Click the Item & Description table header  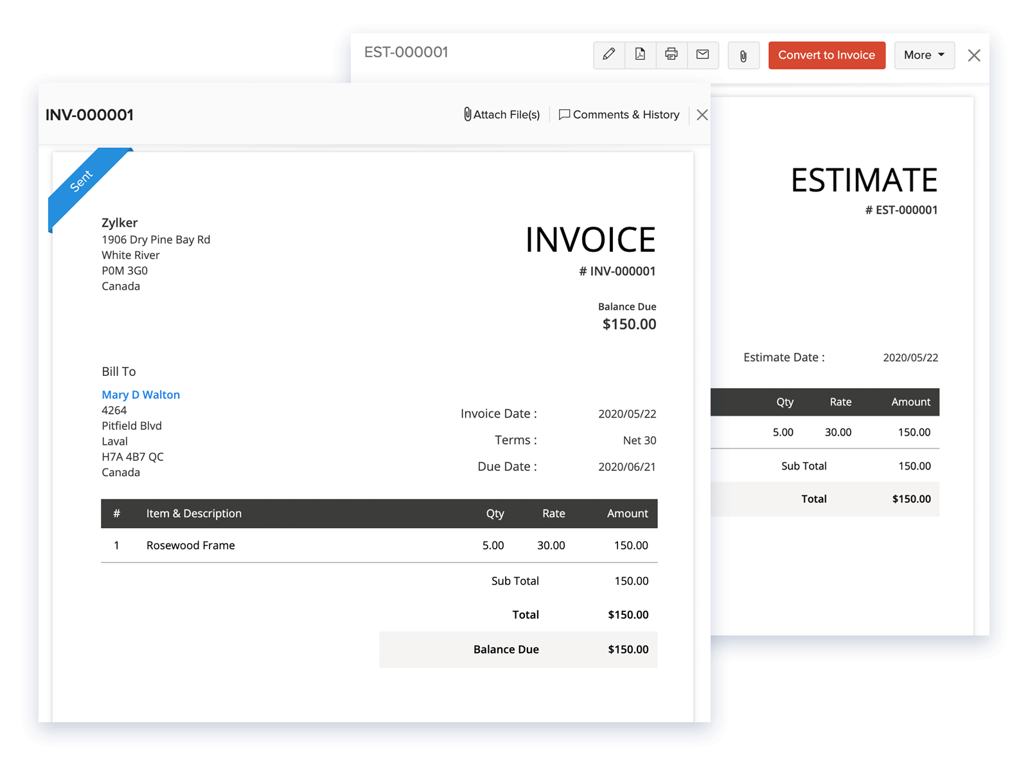click(x=193, y=513)
